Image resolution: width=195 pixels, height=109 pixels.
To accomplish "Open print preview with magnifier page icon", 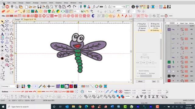I will (51, 7).
